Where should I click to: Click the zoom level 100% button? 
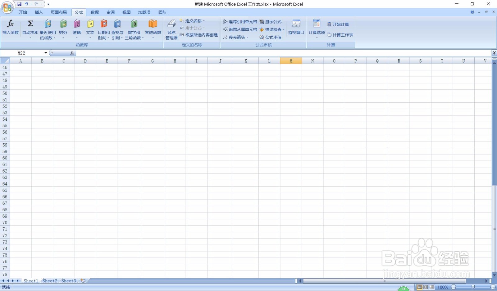(443, 287)
